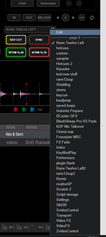Click the red paint palette icon
This screenshot has height=237, width=106.
tap(16, 110)
